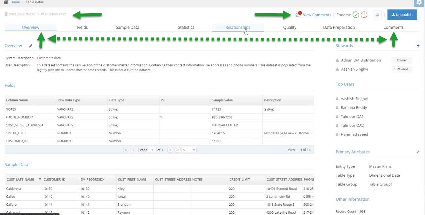
Task: Click the Table Group1 value
Action: (381, 184)
